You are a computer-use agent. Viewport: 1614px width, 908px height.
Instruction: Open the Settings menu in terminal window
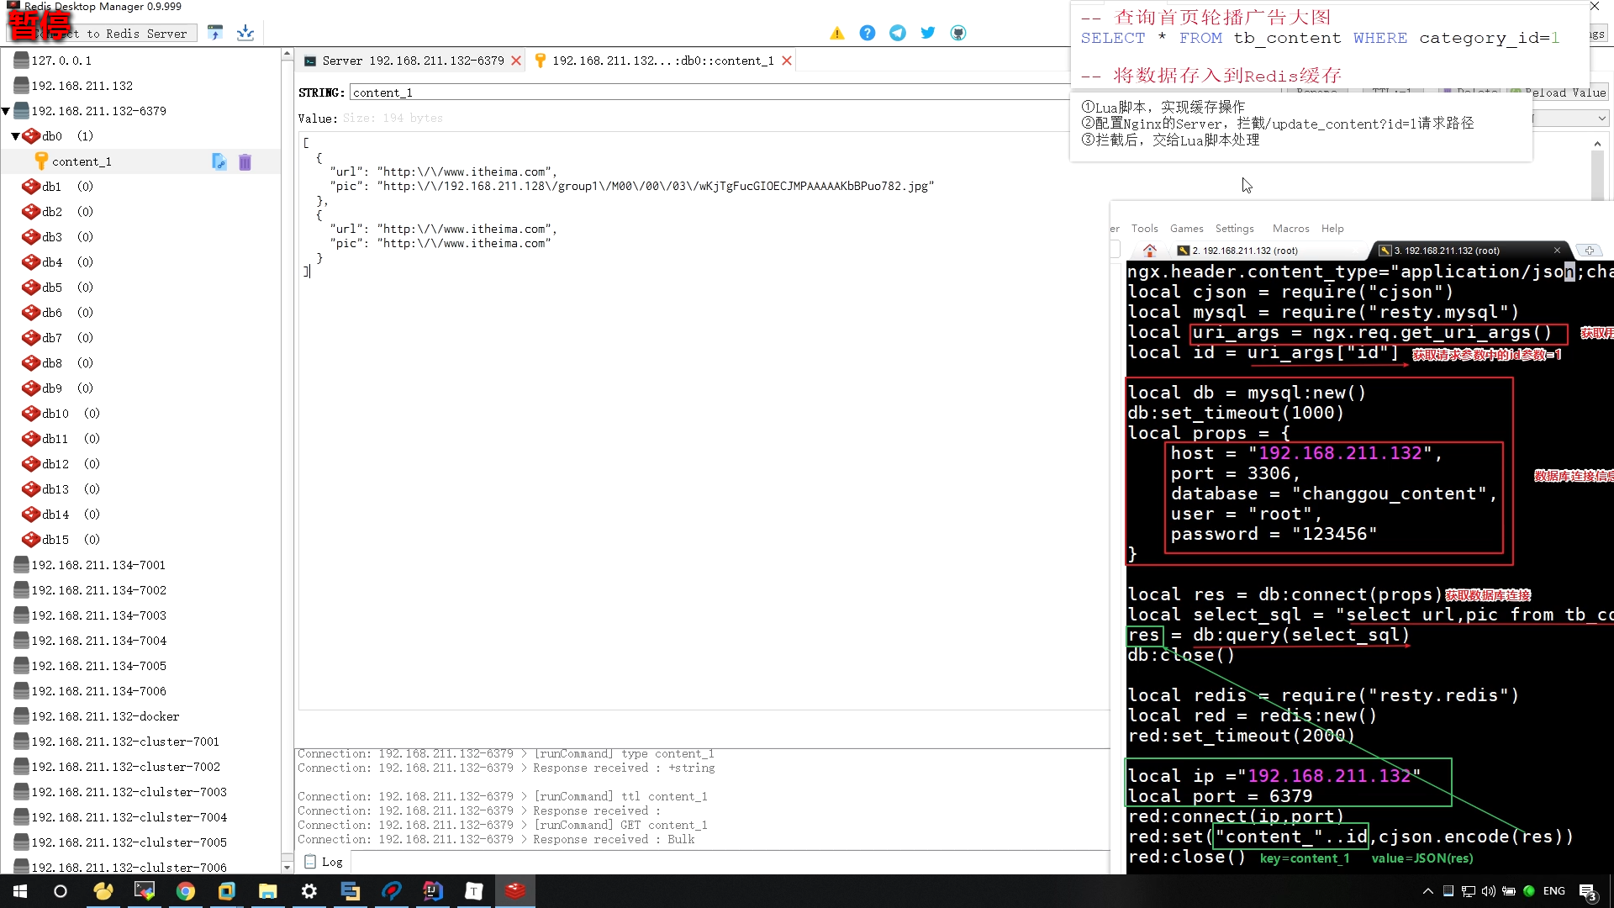(1234, 229)
